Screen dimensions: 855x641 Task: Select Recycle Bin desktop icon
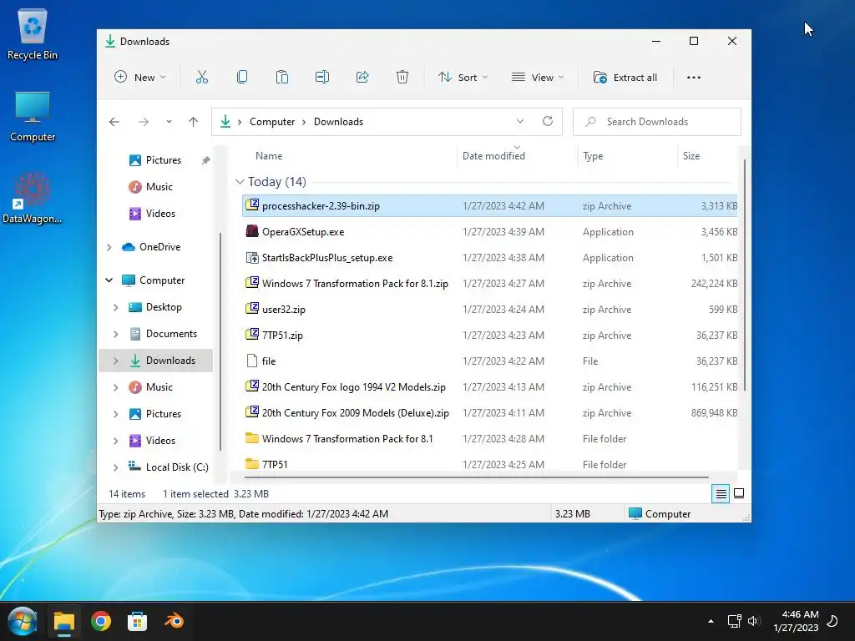(33, 35)
